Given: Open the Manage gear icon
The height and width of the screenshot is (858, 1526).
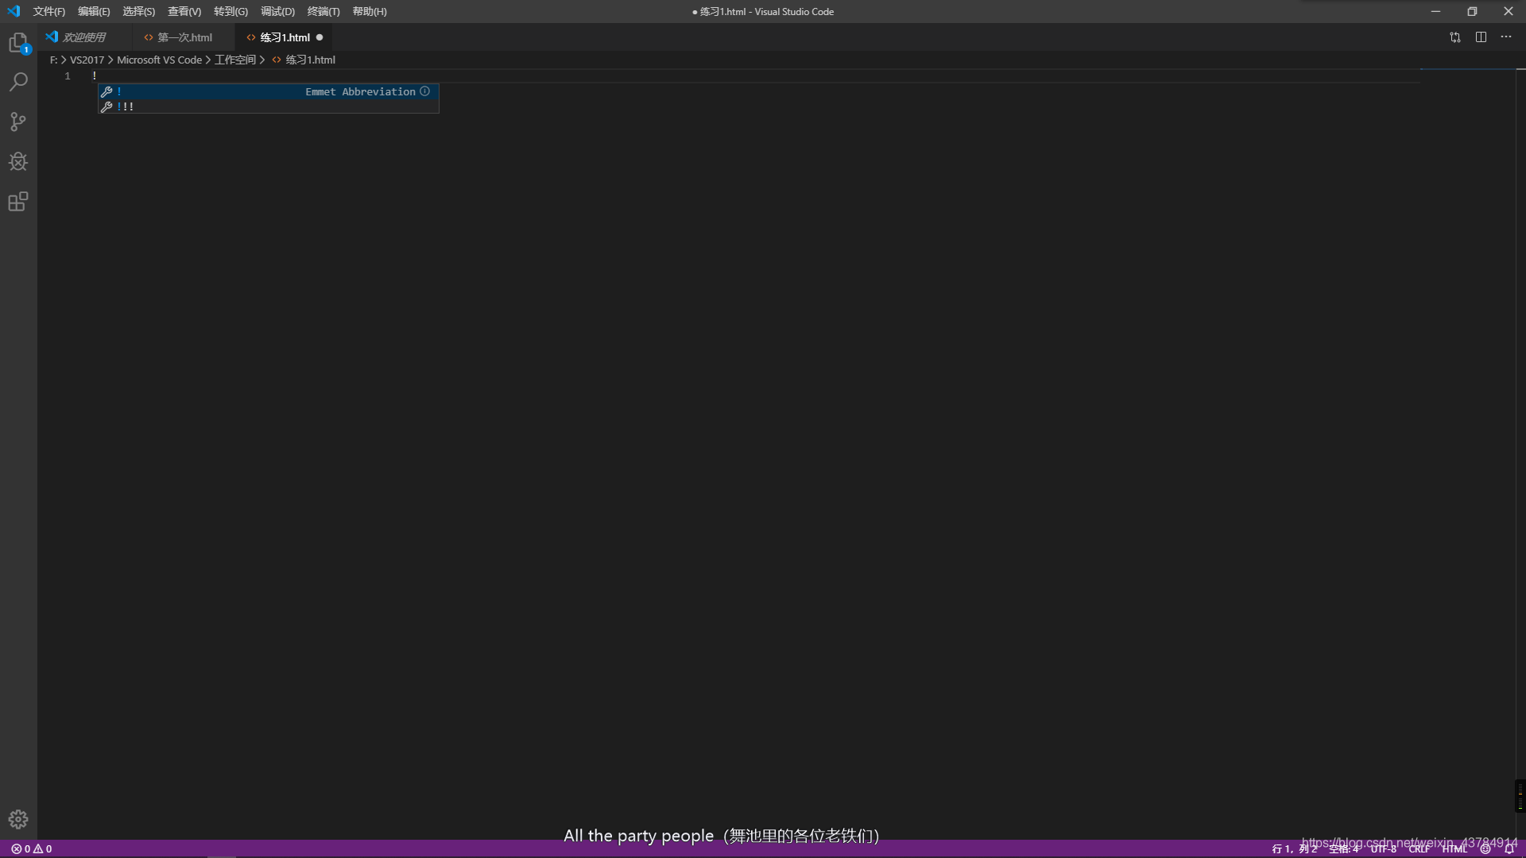Looking at the screenshot, I should coord(18,819).
